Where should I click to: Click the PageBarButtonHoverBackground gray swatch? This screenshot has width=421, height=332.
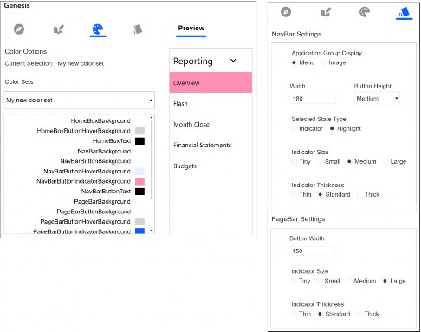(x=139, y=222)
